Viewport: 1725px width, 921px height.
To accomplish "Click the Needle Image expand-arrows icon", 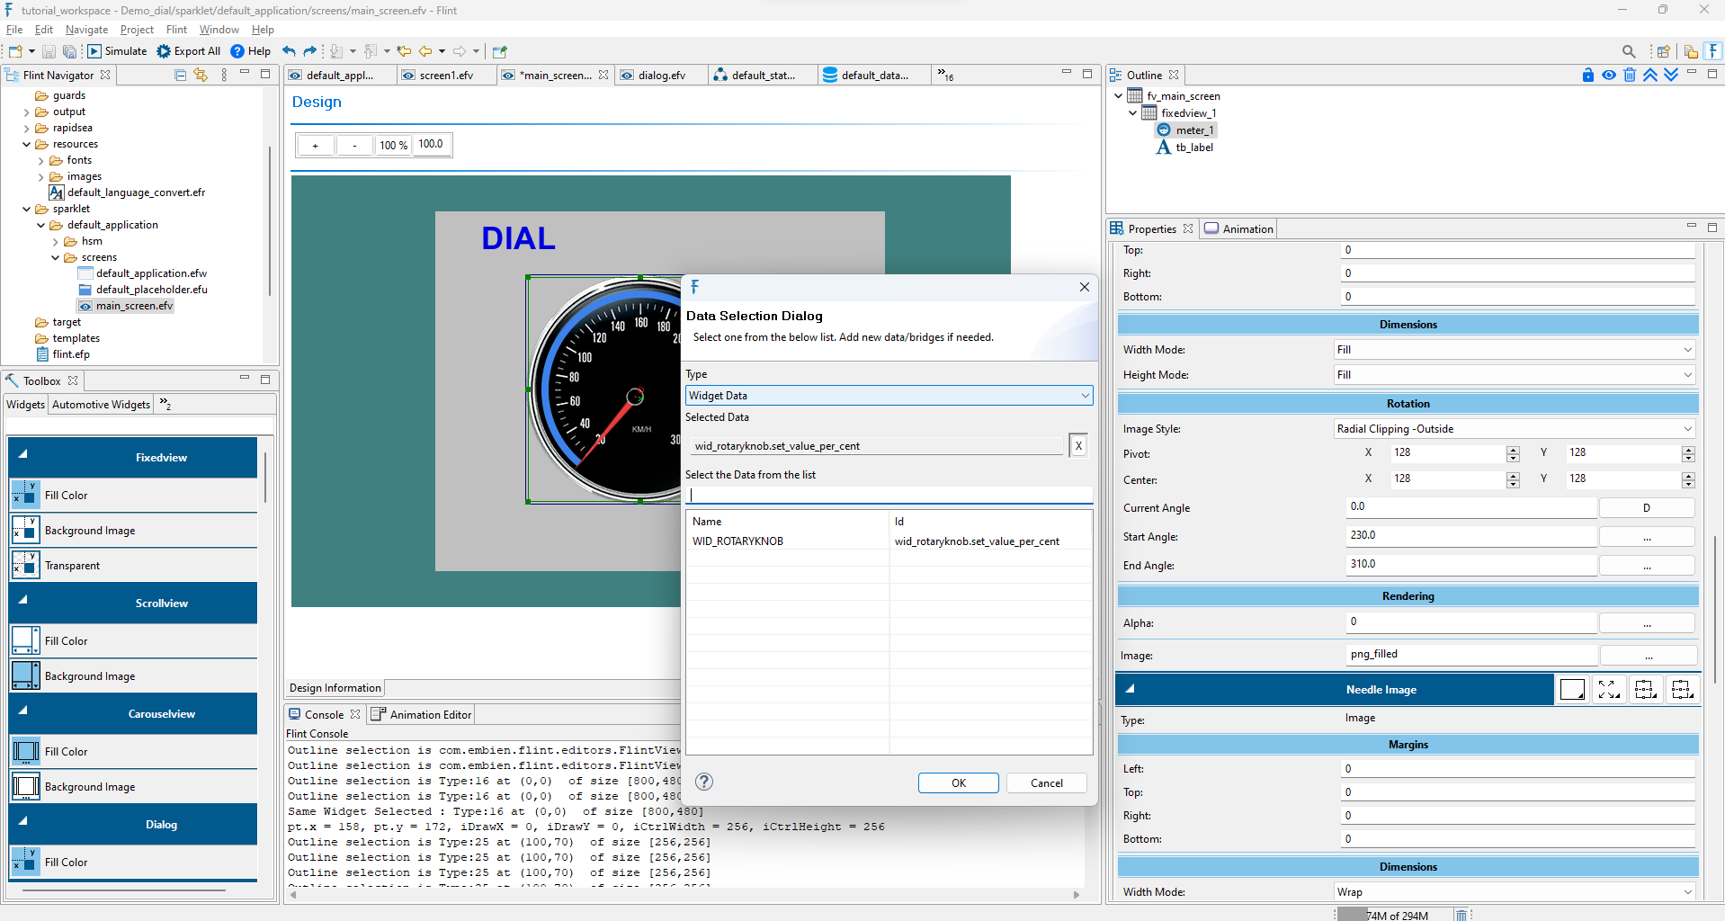I will (x=1609, y=690).
